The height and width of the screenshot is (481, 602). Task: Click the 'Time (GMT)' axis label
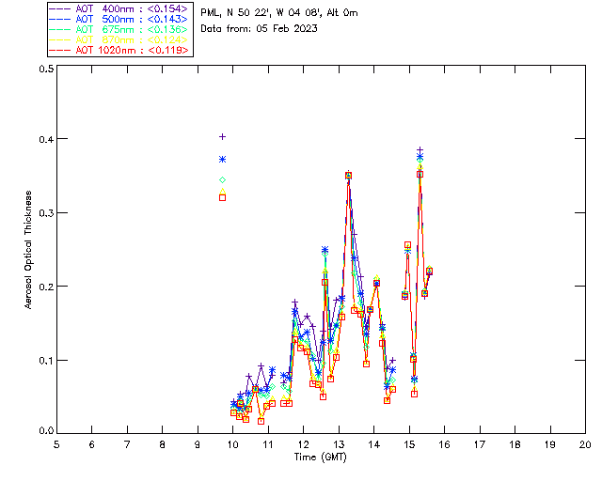[320, 458]
